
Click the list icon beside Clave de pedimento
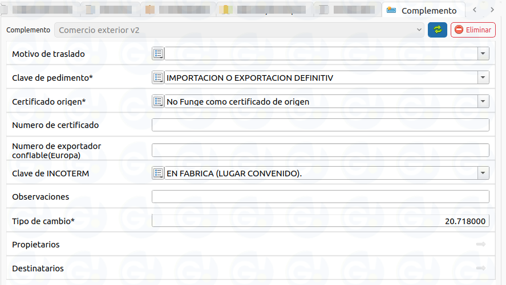(158, 77)
